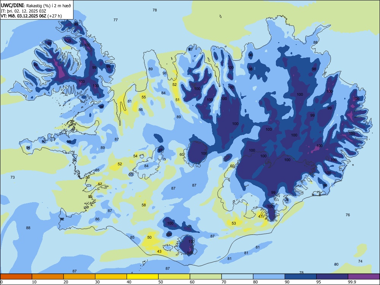
Task: Click the humidity value '94' on the map
Action: (28, 147)
